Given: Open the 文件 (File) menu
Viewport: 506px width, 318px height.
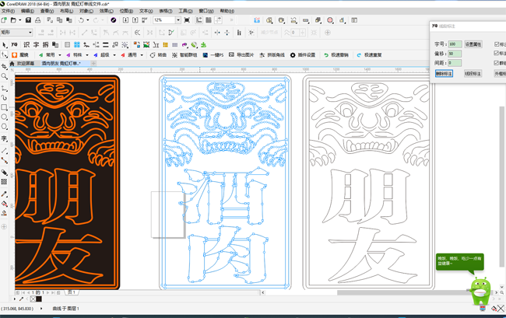Looking at the screenshot, I should (8, 11).
